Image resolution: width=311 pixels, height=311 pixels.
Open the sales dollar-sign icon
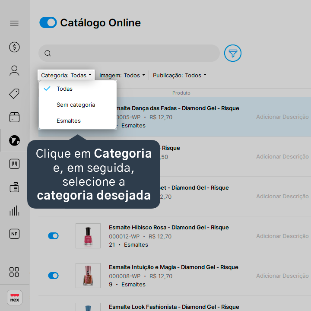(14, 47)
